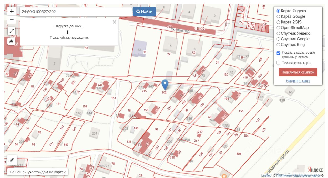The image size is (328, 178).
Task: Zoom out of the map
Action: pos(12,20)
